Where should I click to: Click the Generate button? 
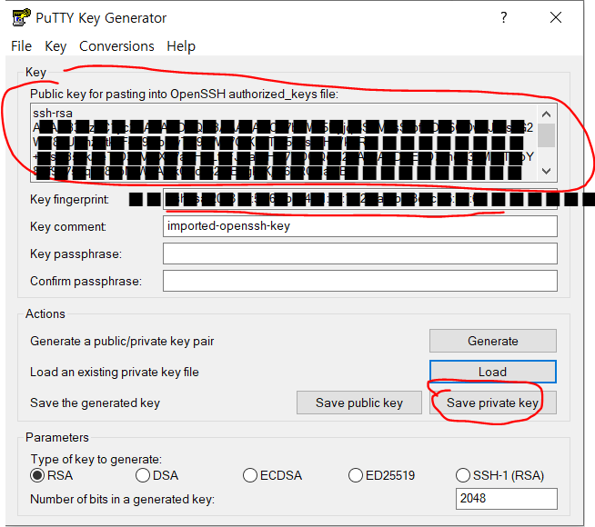coord(493,341)
